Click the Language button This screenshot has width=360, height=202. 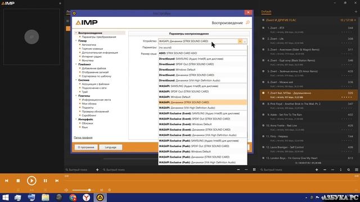(110, 147)
